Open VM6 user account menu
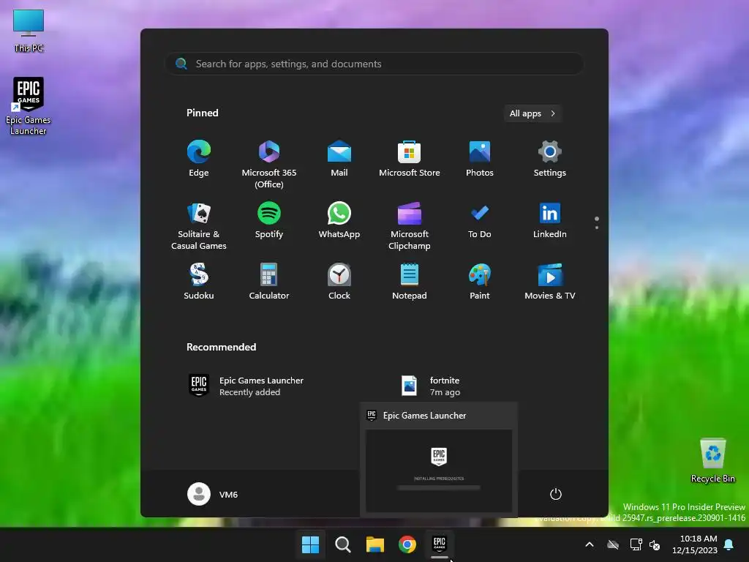Viewport: 749px width, 562px height. [x=213, y=494]
